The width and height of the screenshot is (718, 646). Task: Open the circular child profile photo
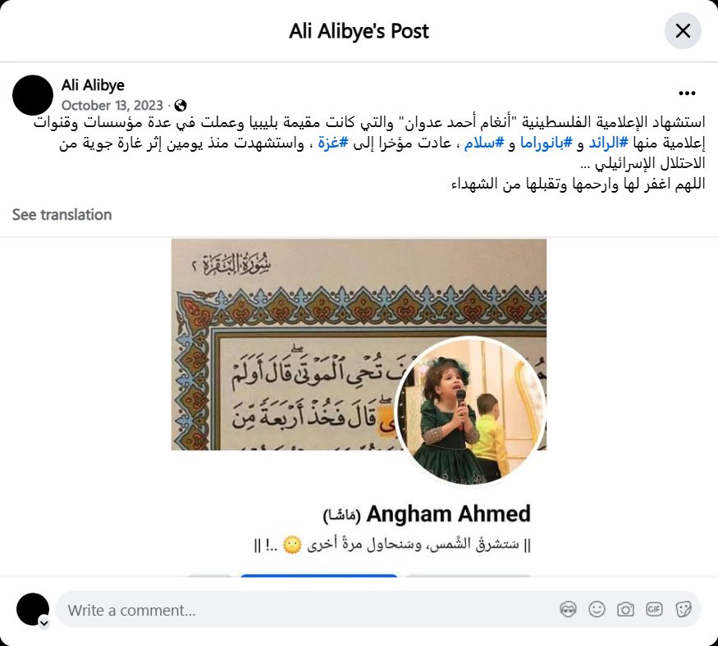tap(470, 412)
